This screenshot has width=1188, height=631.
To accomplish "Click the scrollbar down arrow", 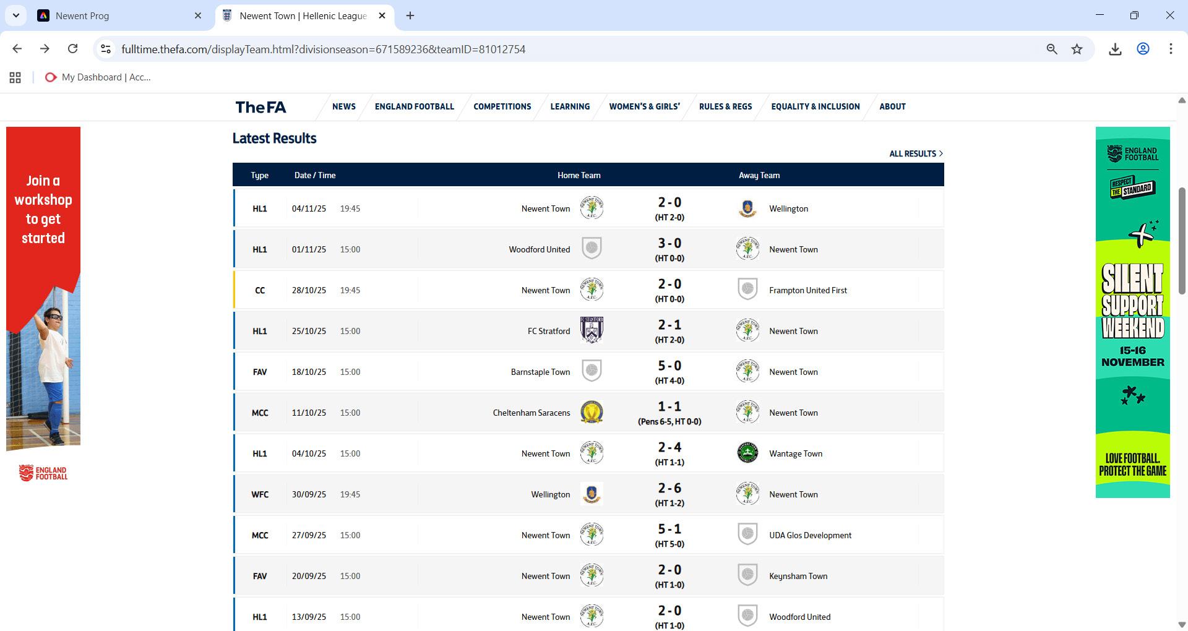I will [1181, 625].
